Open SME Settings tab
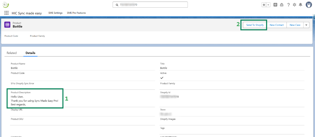The image size is (315, 137). tap(55, 13)
